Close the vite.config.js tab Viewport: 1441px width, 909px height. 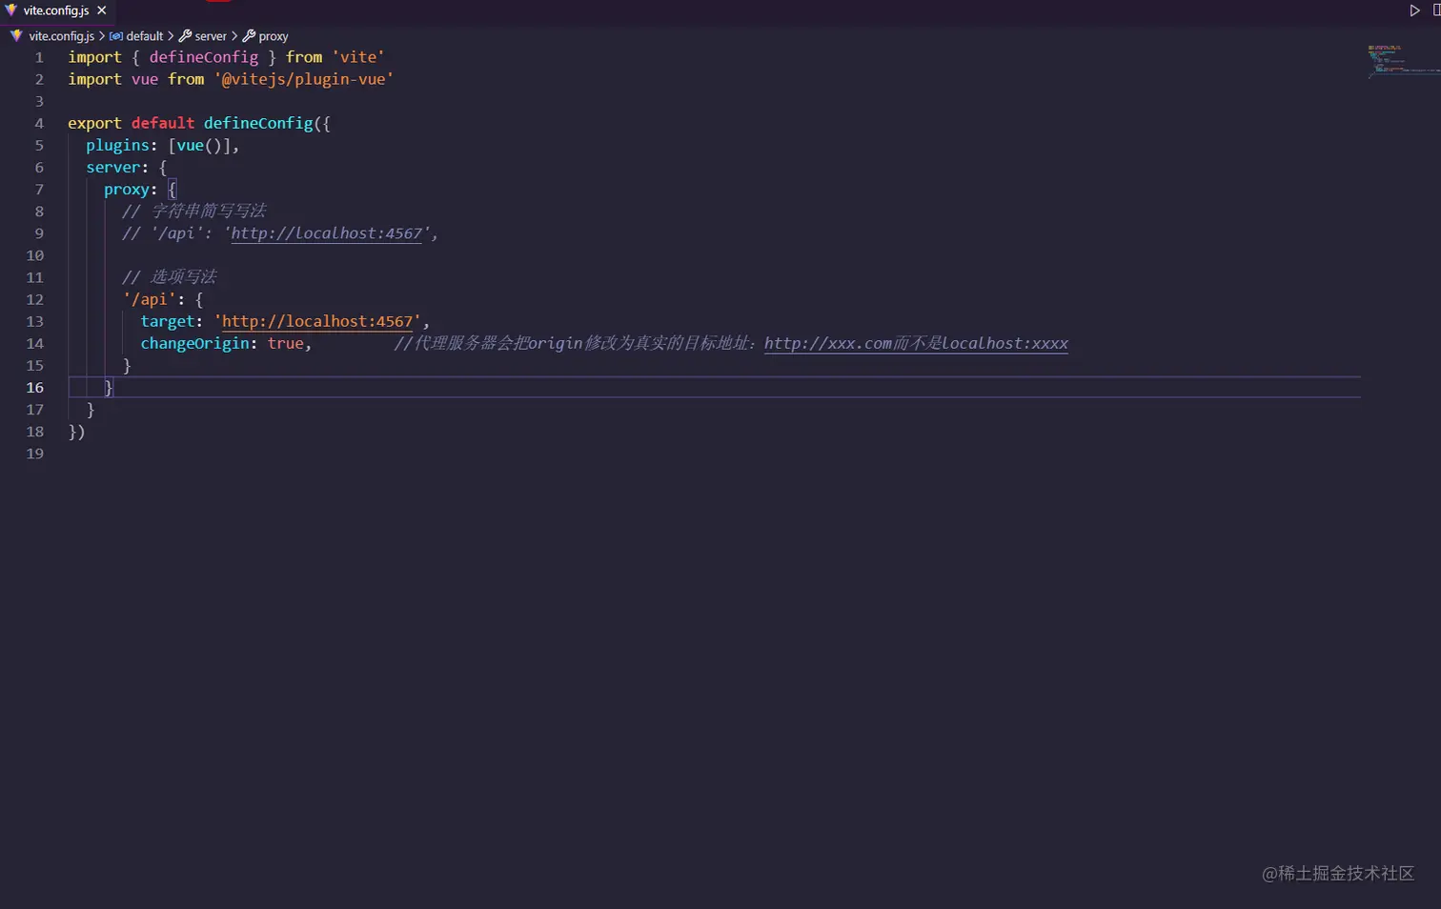click(x=101, y=10)
